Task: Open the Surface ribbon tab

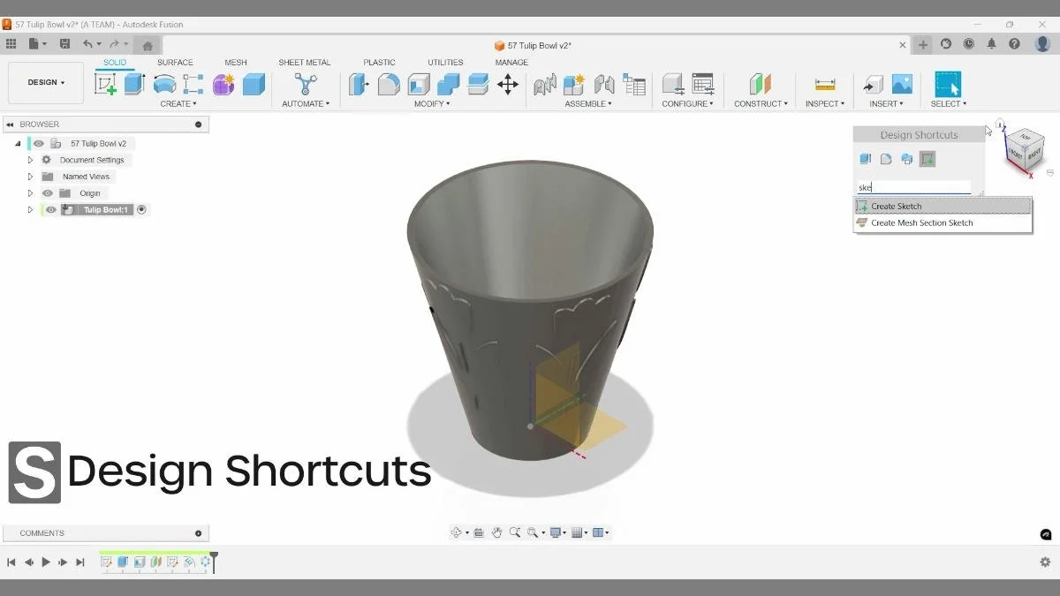Action: click(174, 62)
